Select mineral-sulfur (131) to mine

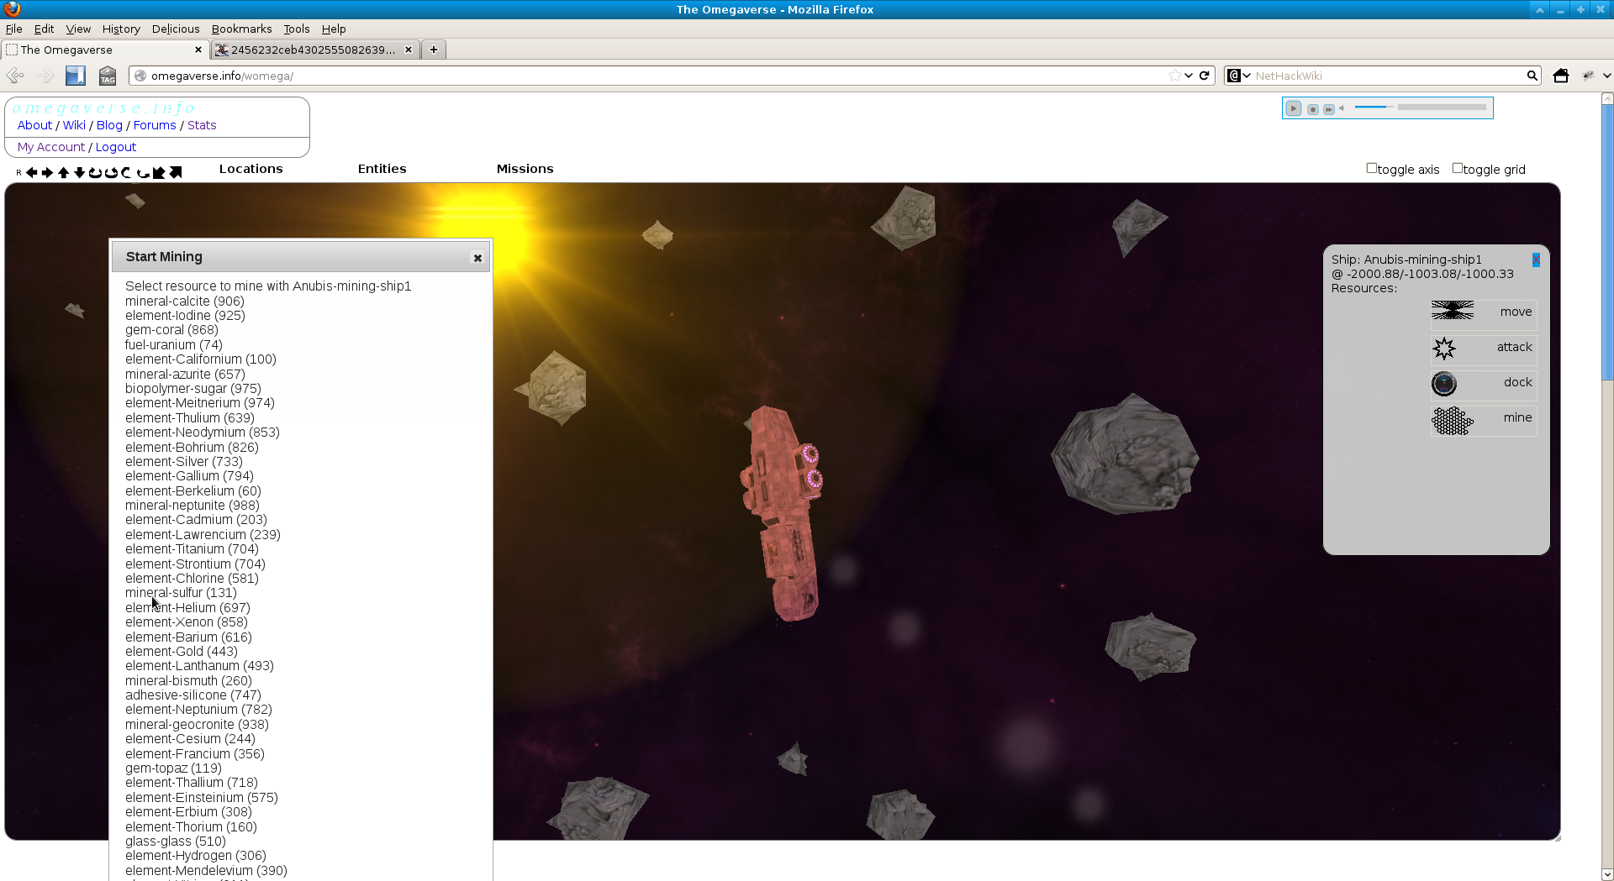coord(180,592)
